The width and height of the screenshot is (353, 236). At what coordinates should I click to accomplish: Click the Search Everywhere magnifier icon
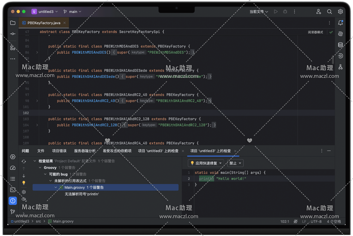click(x=329, y=12)
